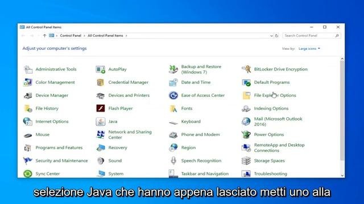This screenshot has width=364, height=204.
Task: Click the Up directory arrow
Action: click(44, 36)
